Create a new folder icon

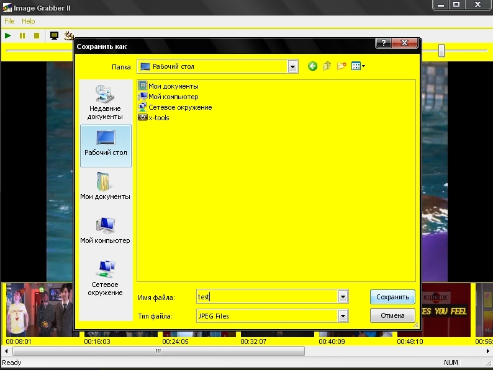click(x=341, y=66)
